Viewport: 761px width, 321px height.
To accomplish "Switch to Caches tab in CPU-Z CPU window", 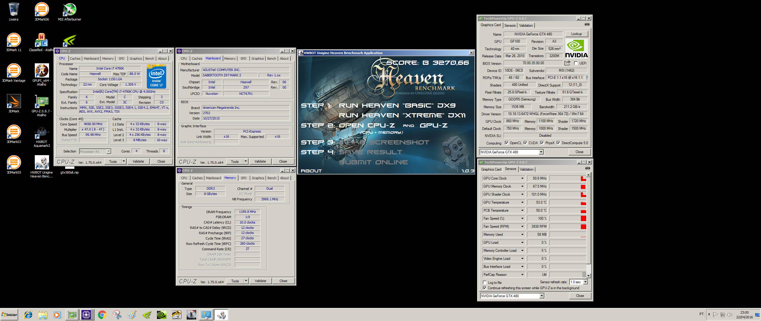I will 75,59.
